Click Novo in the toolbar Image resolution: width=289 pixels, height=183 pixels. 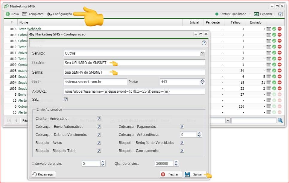click(12, 14)
